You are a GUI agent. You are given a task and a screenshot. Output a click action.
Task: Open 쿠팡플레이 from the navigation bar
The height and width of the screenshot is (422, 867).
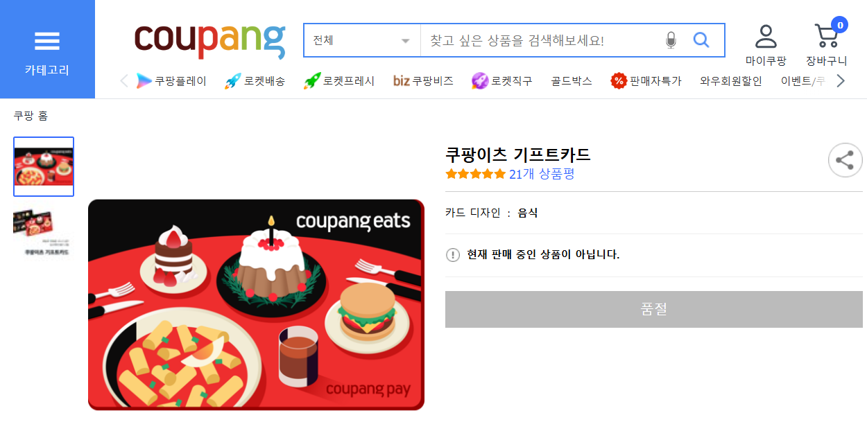click(171, 81)
